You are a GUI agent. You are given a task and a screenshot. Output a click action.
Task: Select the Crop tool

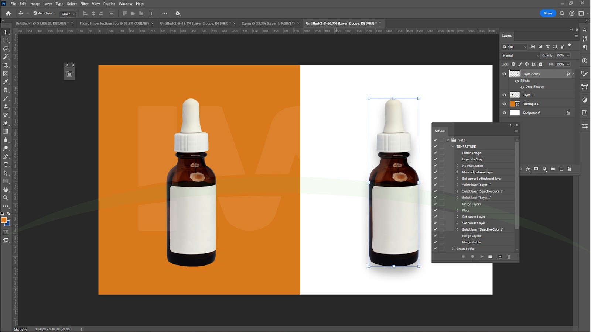[6, 65]
